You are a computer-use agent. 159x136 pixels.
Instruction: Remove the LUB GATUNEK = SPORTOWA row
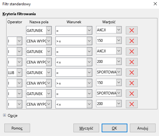pyautogui.click(x=132, y=72)
